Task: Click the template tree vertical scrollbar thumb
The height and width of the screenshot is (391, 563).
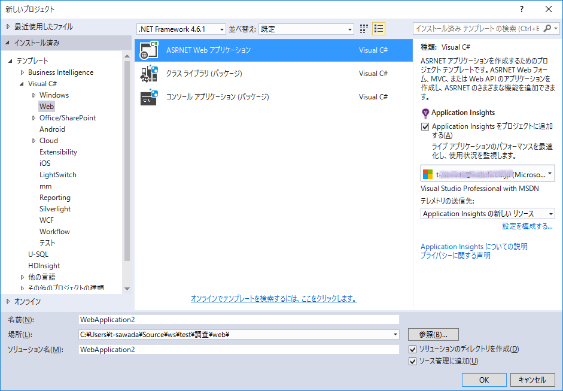Action: coord(127,161)
